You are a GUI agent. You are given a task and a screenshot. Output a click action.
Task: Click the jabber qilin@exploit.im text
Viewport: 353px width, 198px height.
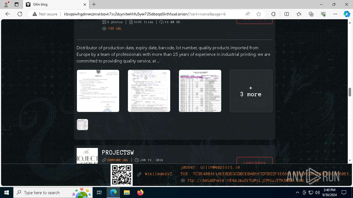(x=210, y=167)
